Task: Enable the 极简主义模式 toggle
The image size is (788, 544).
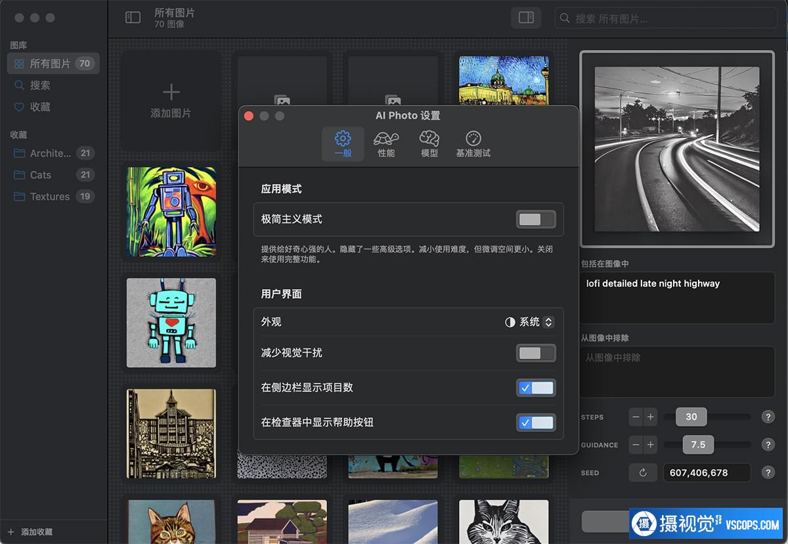Action: click(x=536, y=219)
